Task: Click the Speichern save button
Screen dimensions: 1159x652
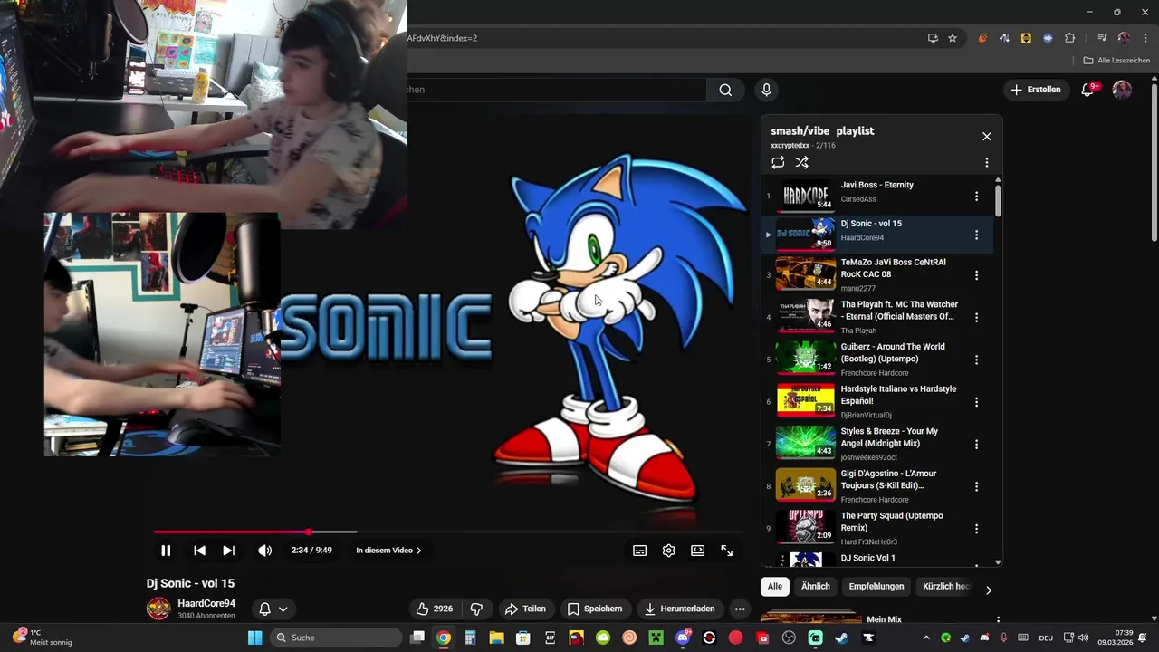Action: [595, 609]
